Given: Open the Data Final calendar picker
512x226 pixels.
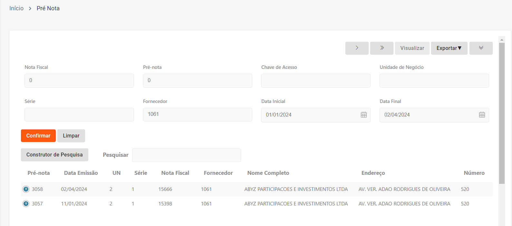Looking at the screenshot, I should (x=482, y=115).
